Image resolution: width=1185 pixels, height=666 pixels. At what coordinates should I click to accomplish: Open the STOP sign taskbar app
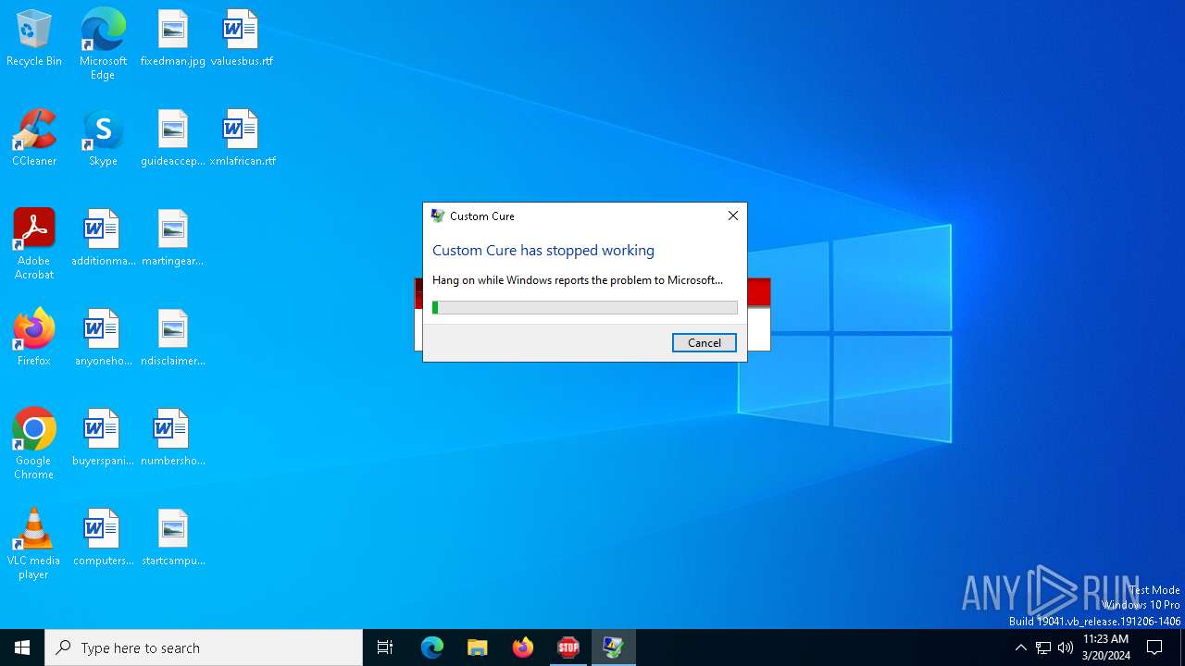568,647
